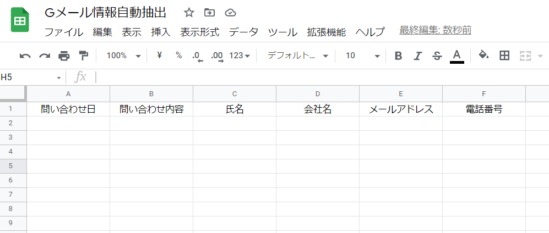549x233 pixels.
Task: Select cell 会社名
Action: click(x=318, y=109)
